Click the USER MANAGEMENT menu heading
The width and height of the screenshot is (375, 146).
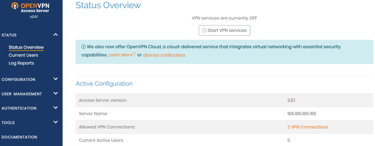(22, 94)
